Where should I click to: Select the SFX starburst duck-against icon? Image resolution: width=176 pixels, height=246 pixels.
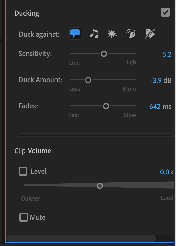pyautogui.click(x=112, y=34)
